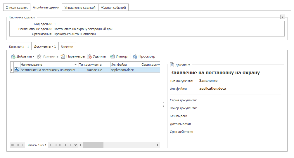Click the bold 'Заявление' document type value
Screen dimensions: 294x158
pyautogui.click(x=208, y=81)
